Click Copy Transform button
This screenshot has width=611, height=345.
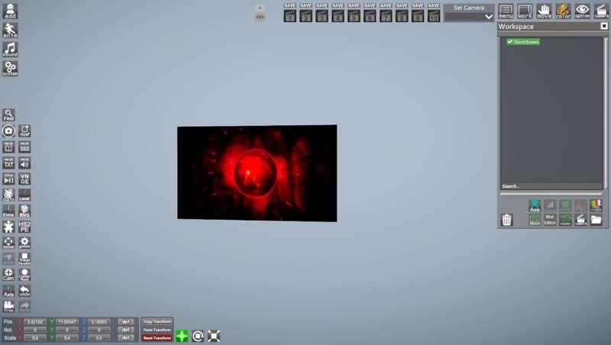tap(157, 321)
